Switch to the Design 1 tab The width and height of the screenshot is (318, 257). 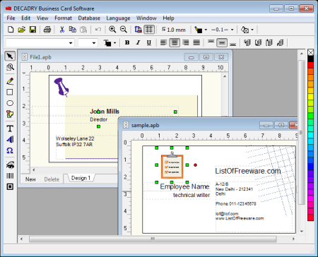click(x=81, y=178)
